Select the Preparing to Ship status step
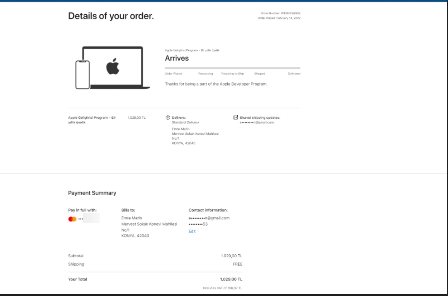Viewport: 448px width, 296px height. pos(232,74)
